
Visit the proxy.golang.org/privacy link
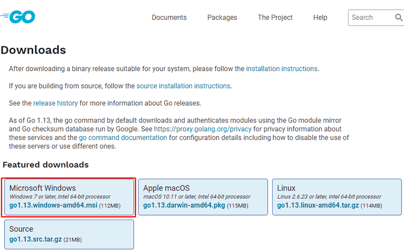tap(203, 129)
